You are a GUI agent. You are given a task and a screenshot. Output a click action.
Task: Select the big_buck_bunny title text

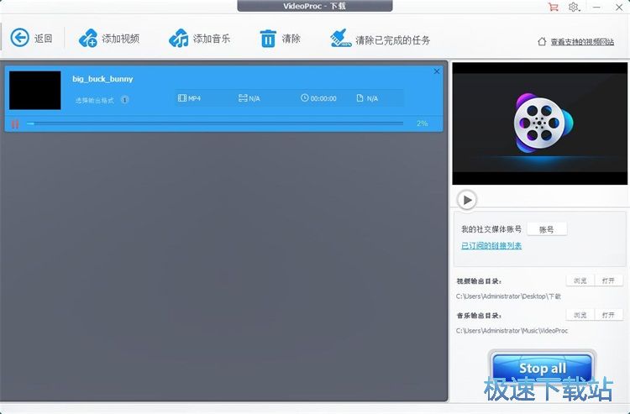coord(102,79)
